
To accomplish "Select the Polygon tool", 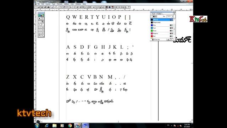I will [x=39, y=33].
